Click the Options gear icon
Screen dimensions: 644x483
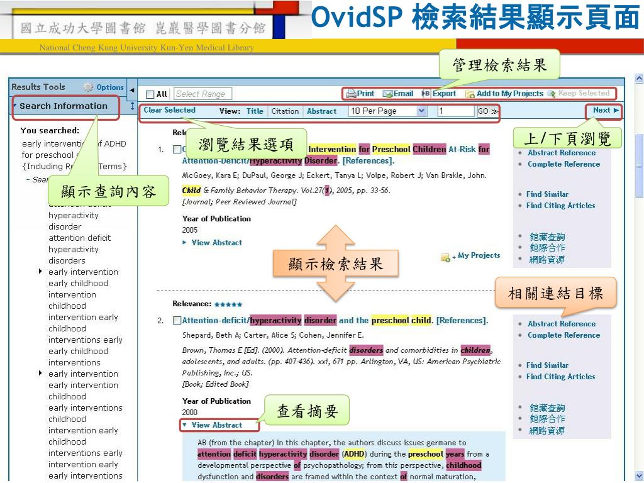pyautogui.click(x=88, y=87)
